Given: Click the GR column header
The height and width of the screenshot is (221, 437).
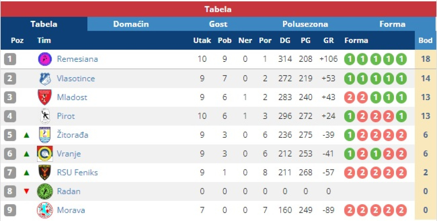Looking at the screenshot, I should tap(328, 41).
